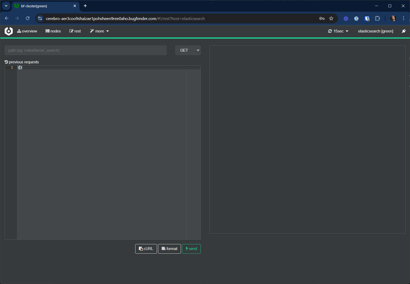This screenshot has width=410, height=284.
Task: View site information icon in address bar
Action: pos(40,18)
